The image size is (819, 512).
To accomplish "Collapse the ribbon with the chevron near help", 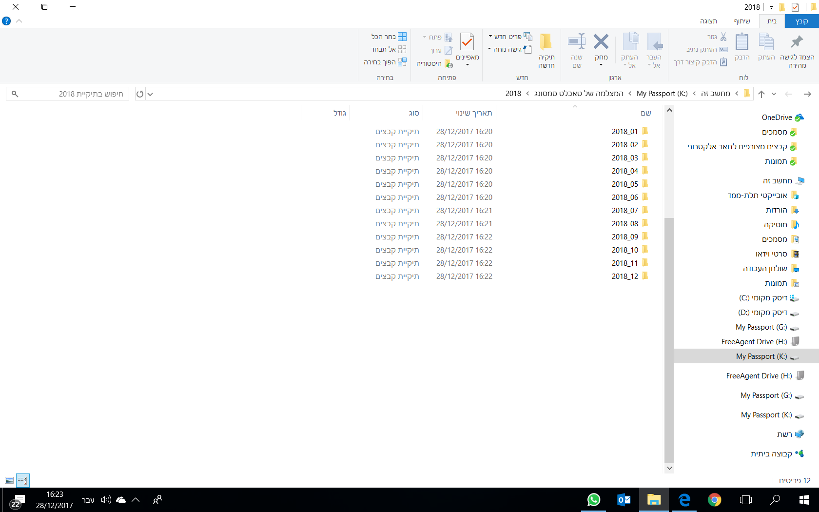I will click(19, 21).
